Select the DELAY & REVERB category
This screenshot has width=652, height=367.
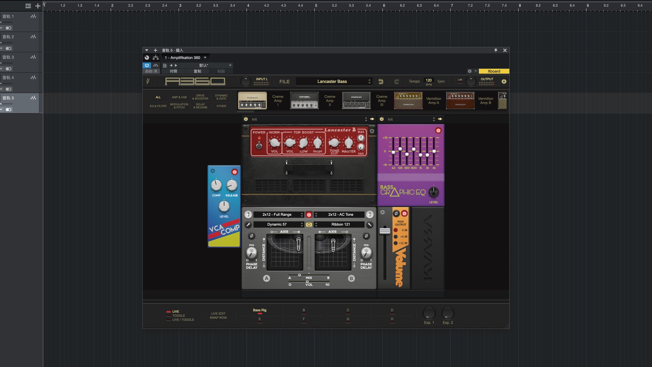pyautogui.click(x=200, y=106)
